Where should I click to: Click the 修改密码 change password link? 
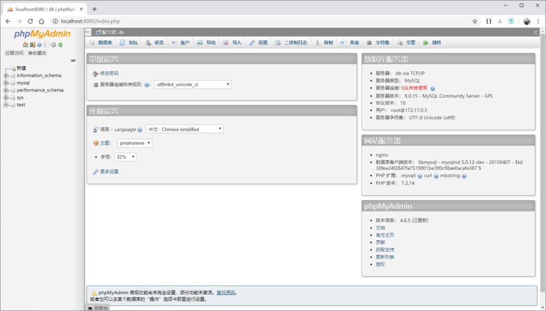(109, 73)
